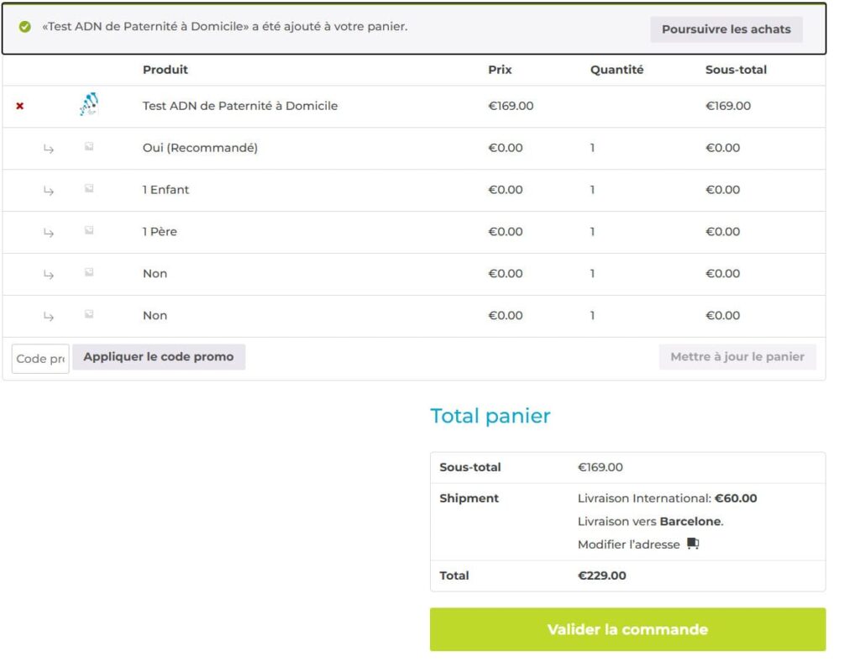Click the green success checkmark icon
Viewport: 860px width, 662px height.
pos(24,27)
